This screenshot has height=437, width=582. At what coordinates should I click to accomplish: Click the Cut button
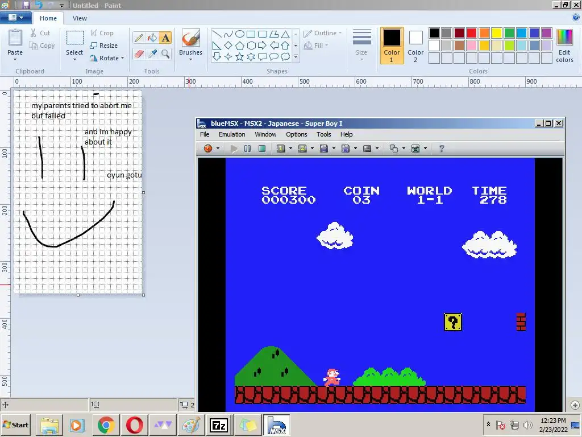pyautogui.click(x=40, y=33)
